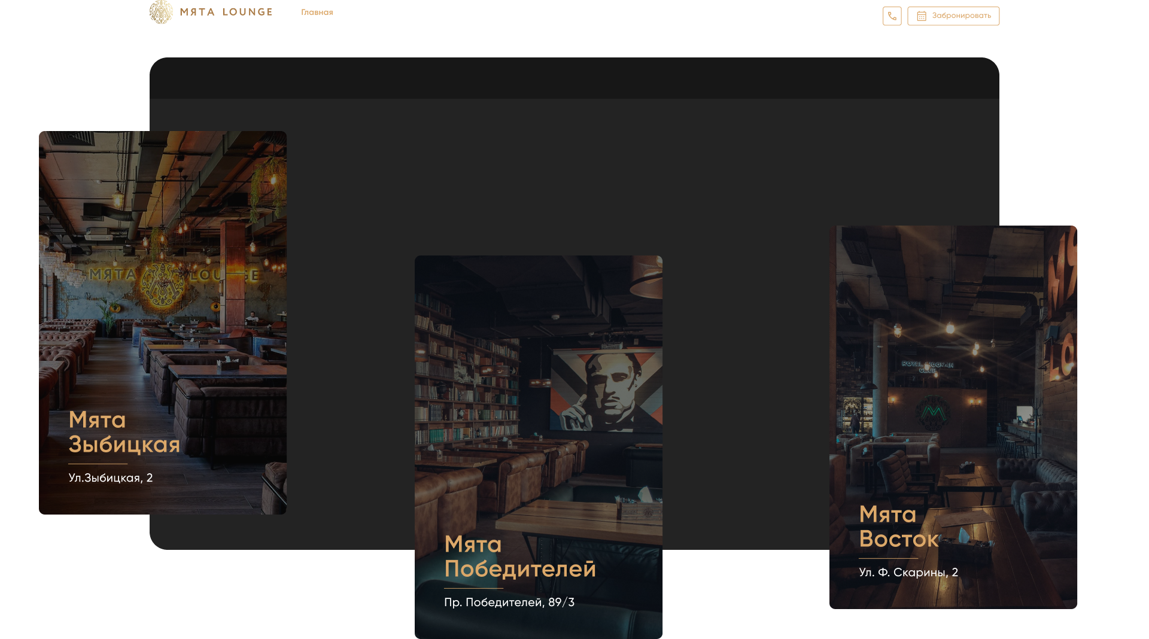The width and height of the screenshot is (1149, 639).
Task: Open the Мята Зыбицкая venue title
Action: [x=124, y=432]
